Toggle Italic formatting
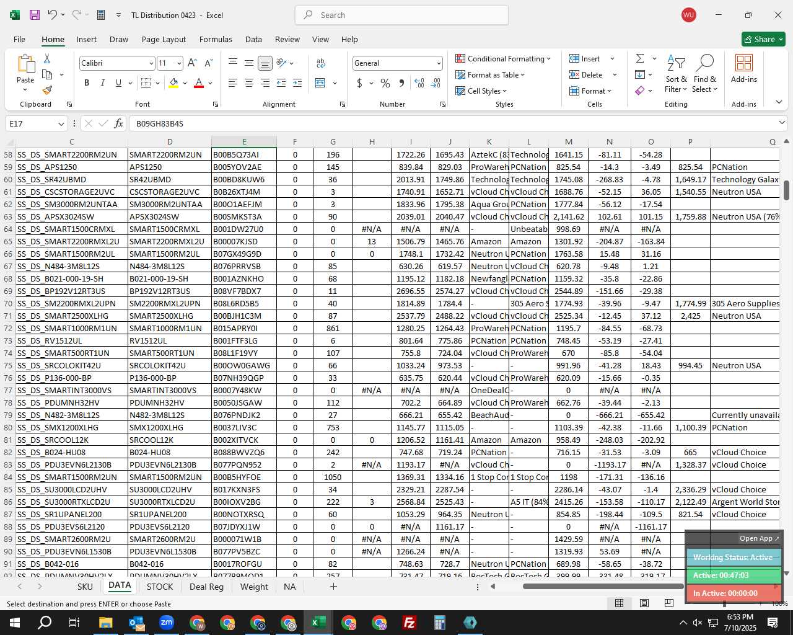 [x=102, y=83]
